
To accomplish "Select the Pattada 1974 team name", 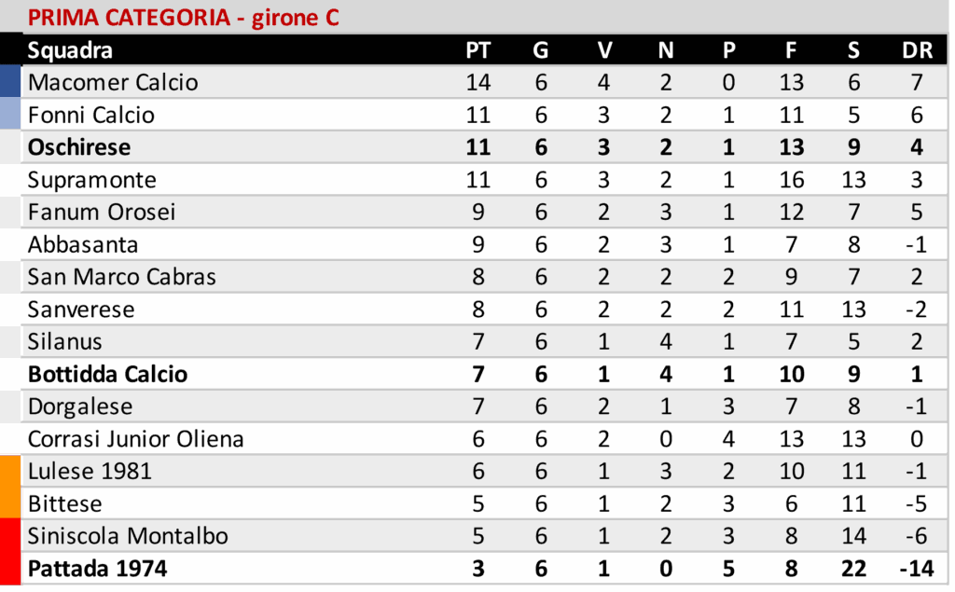I will point(98,568).
